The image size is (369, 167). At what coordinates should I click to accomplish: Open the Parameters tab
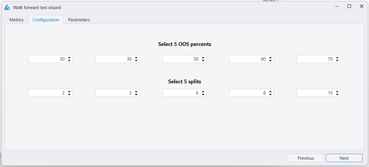click(x=79, y=20)
